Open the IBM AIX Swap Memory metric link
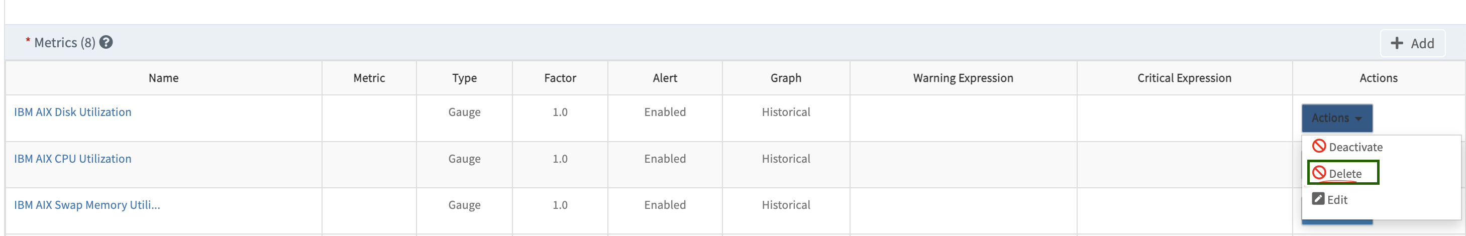This screenshot has width=1466, height=236. point(87,205)
